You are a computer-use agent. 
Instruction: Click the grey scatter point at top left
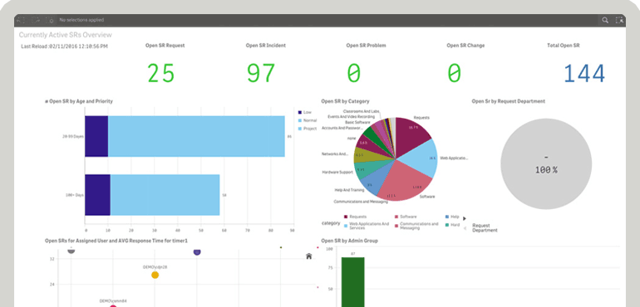click(71, 251)
